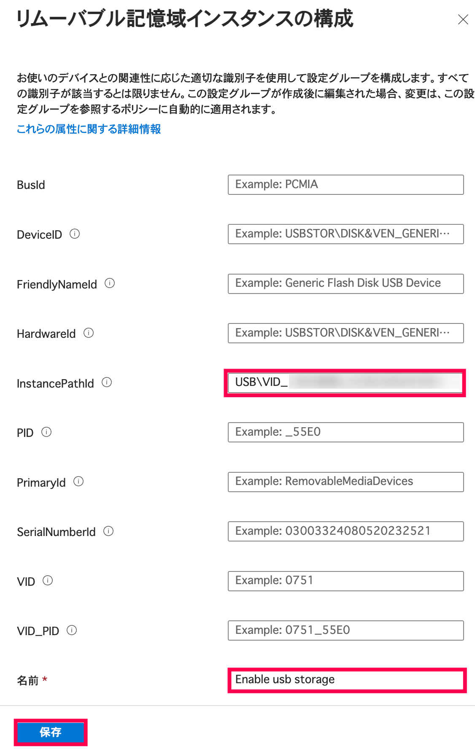Click the InstancePathId field with USB\VID_

pos(345,383)
